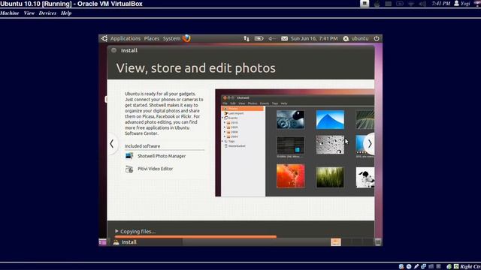Click the VirtualBox network adapters icon

[x=423, y=267]
